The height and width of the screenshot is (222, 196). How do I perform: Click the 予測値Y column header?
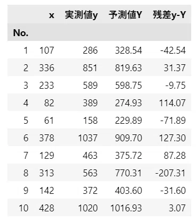point(125,15)
